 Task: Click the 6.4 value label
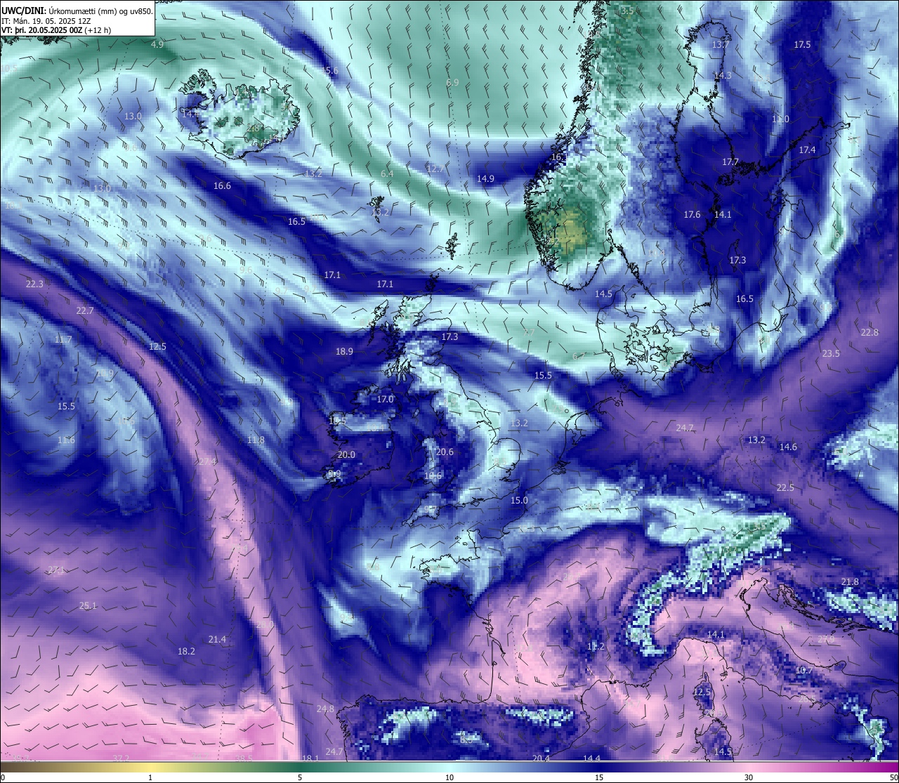(387, 173)
